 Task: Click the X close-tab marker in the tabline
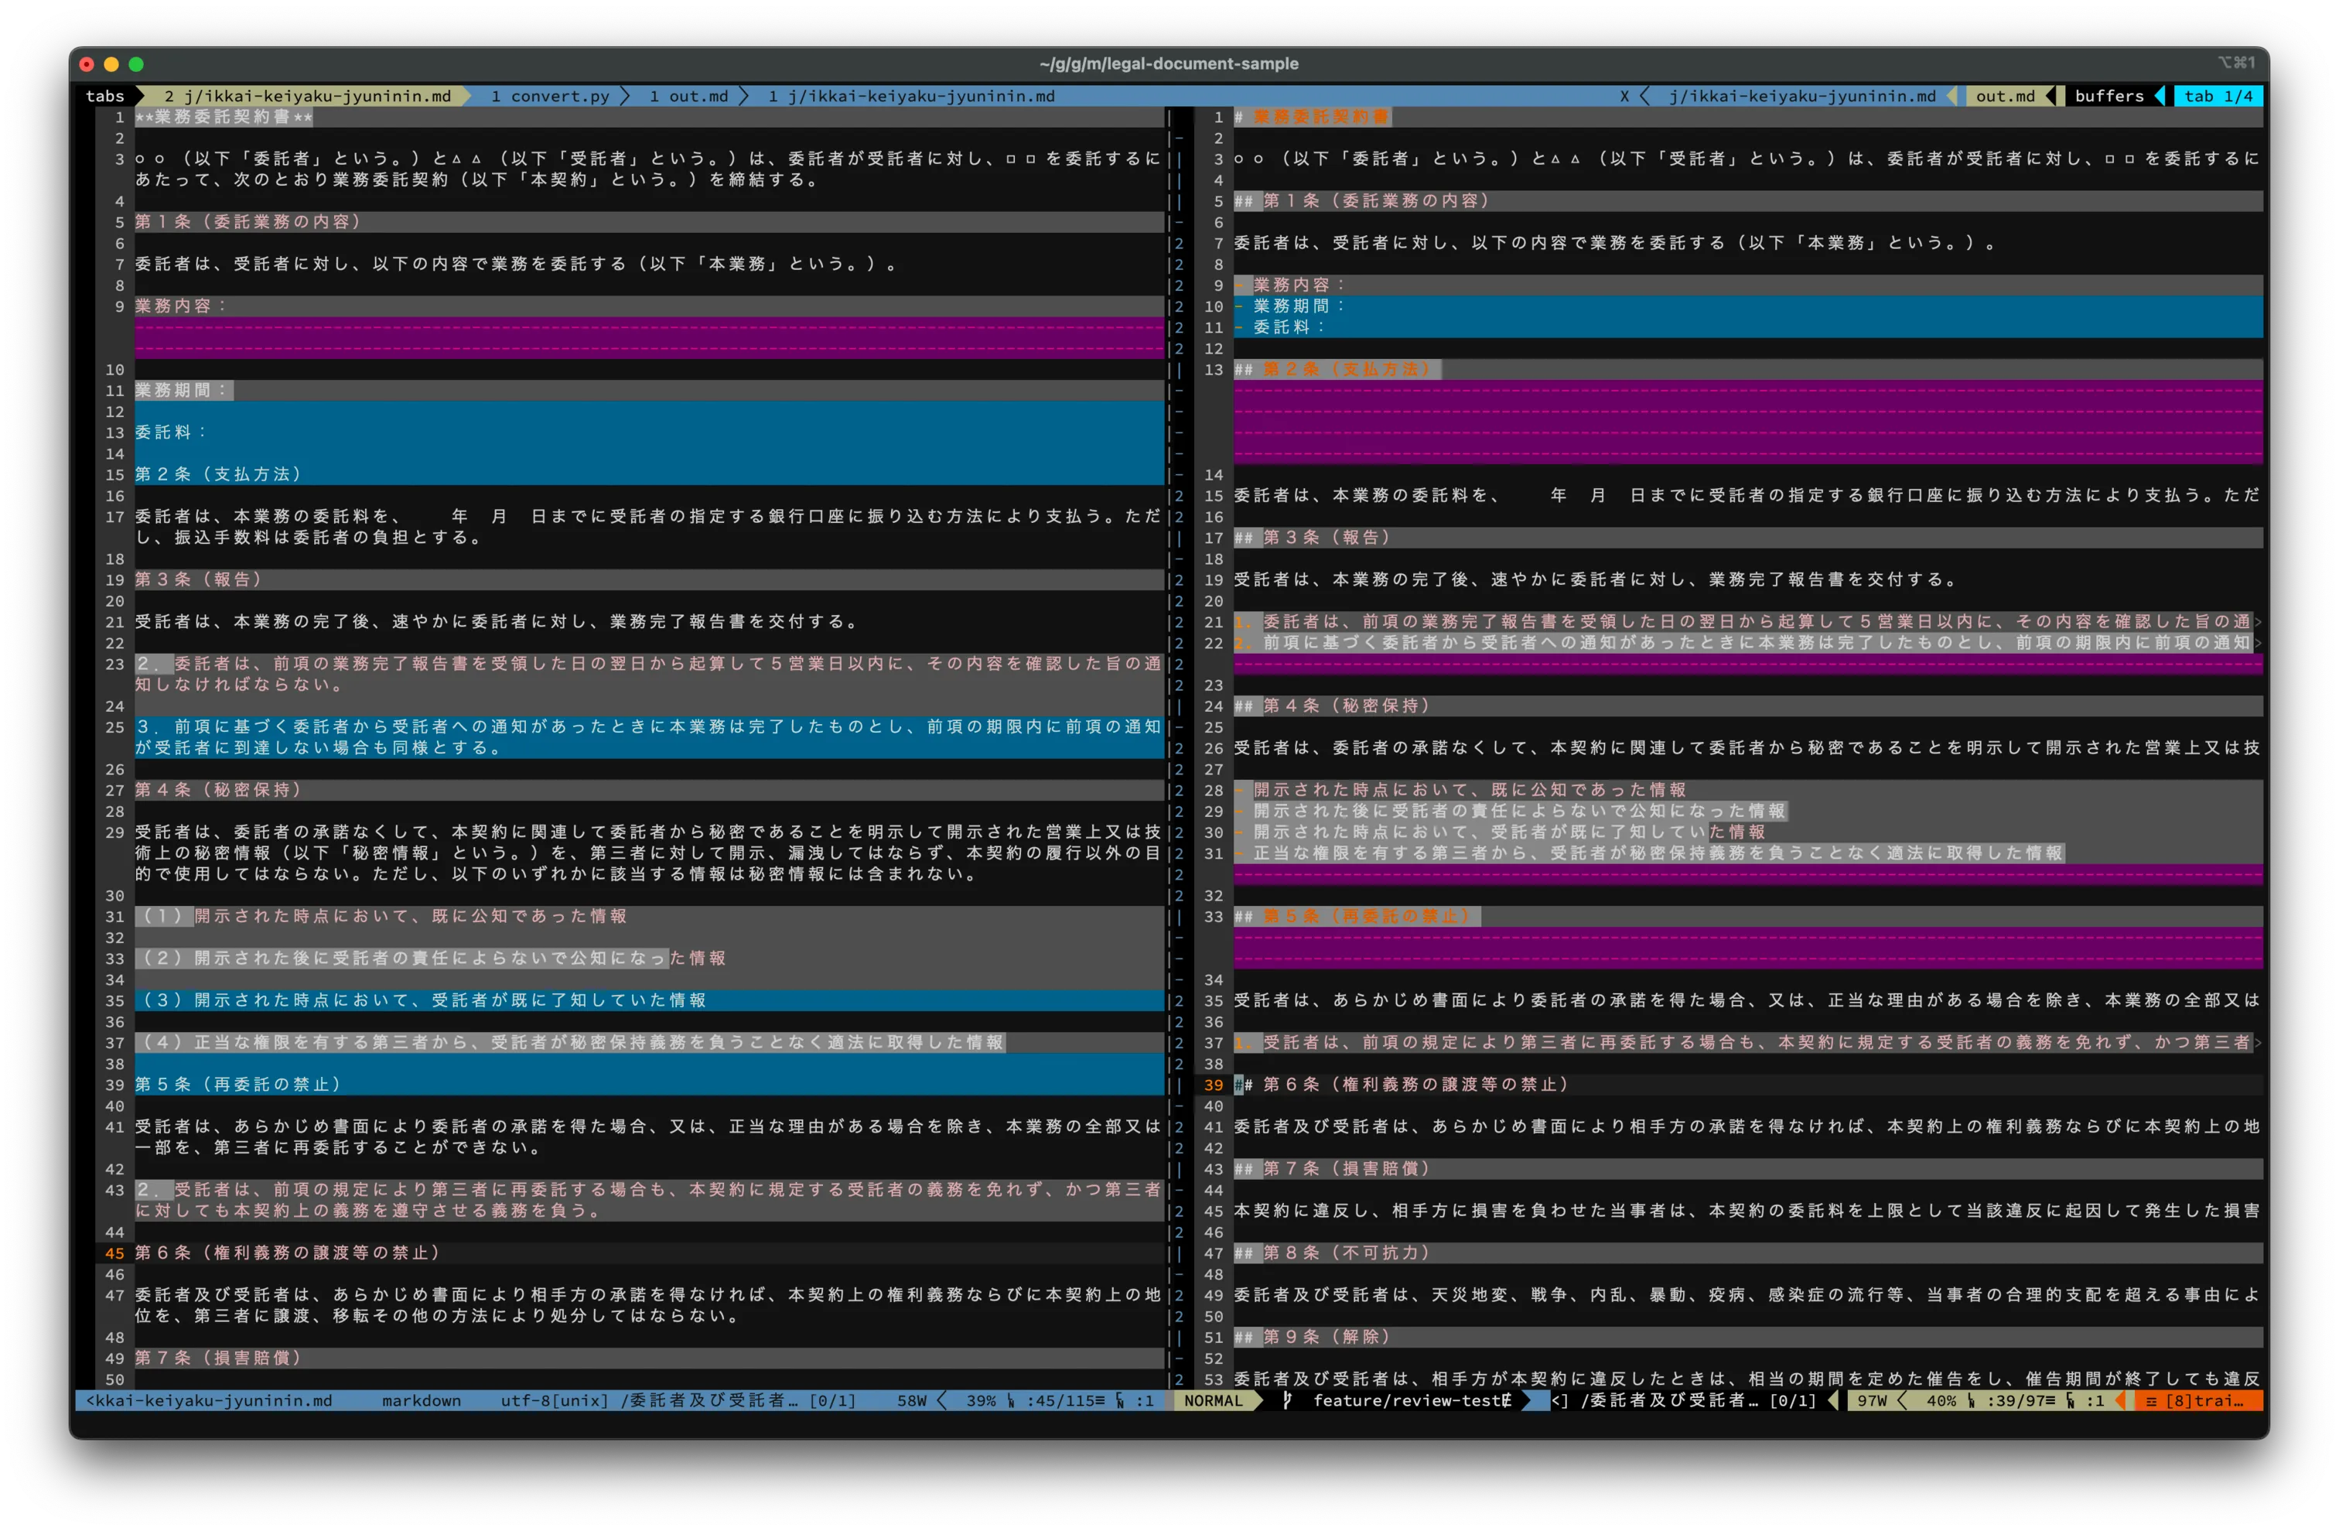[1624, 96]
